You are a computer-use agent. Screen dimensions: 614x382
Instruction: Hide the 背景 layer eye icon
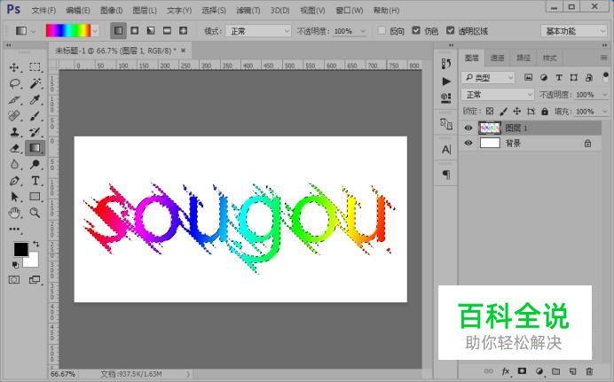tap(468, 143)
